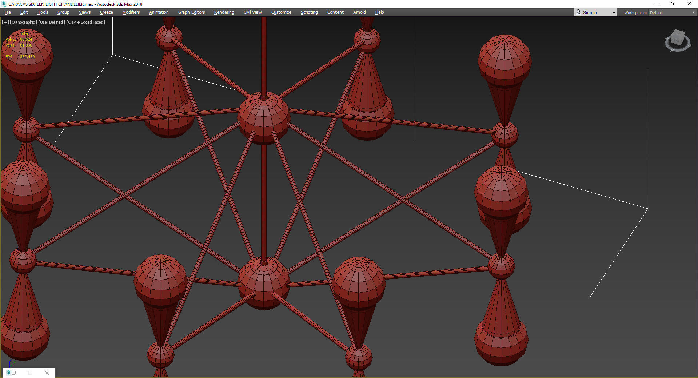Click the ViewCube cube in the viewport
This screenshot has height=378, width=698.
[x=677, y=37]
